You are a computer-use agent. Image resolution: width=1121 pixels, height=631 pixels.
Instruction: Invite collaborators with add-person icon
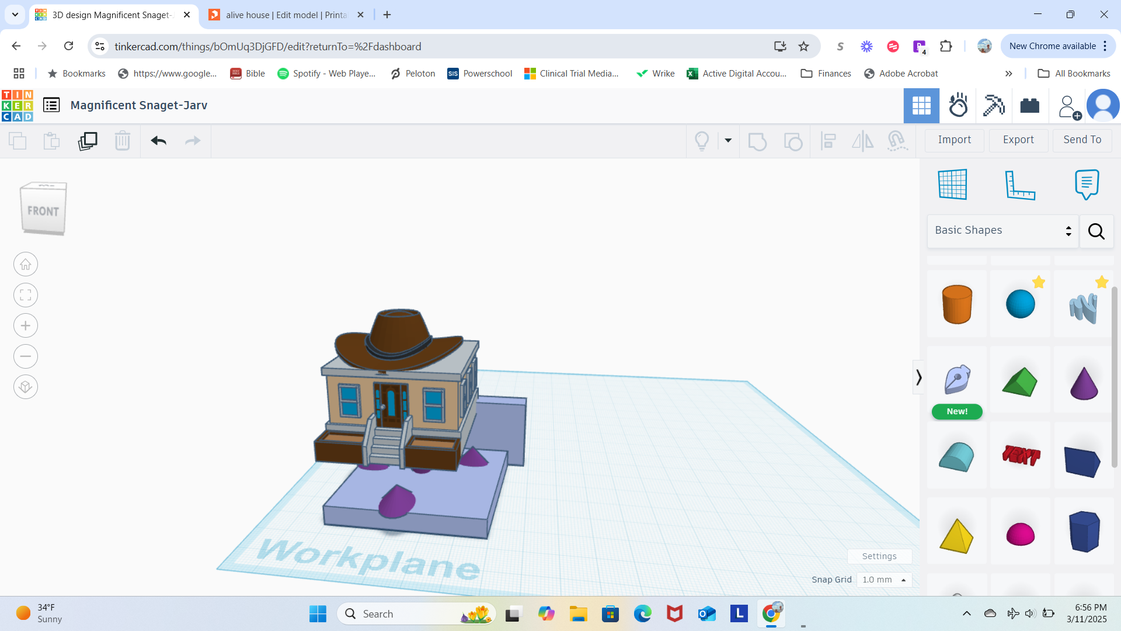pyautogui.click(x=1069, y=107)
